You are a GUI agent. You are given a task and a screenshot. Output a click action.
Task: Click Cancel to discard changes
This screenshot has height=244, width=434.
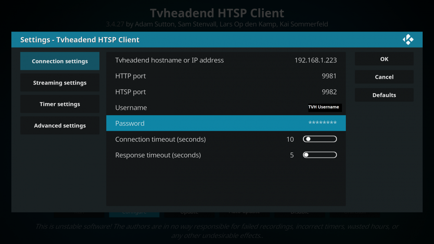(384, 77)
